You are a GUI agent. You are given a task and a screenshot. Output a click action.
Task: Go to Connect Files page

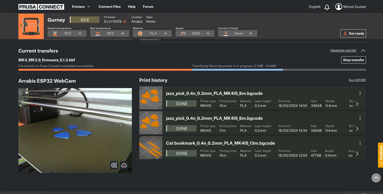[x=110, y=7]
